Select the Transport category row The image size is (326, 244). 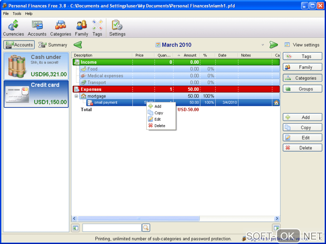click(x=180, y=83)
